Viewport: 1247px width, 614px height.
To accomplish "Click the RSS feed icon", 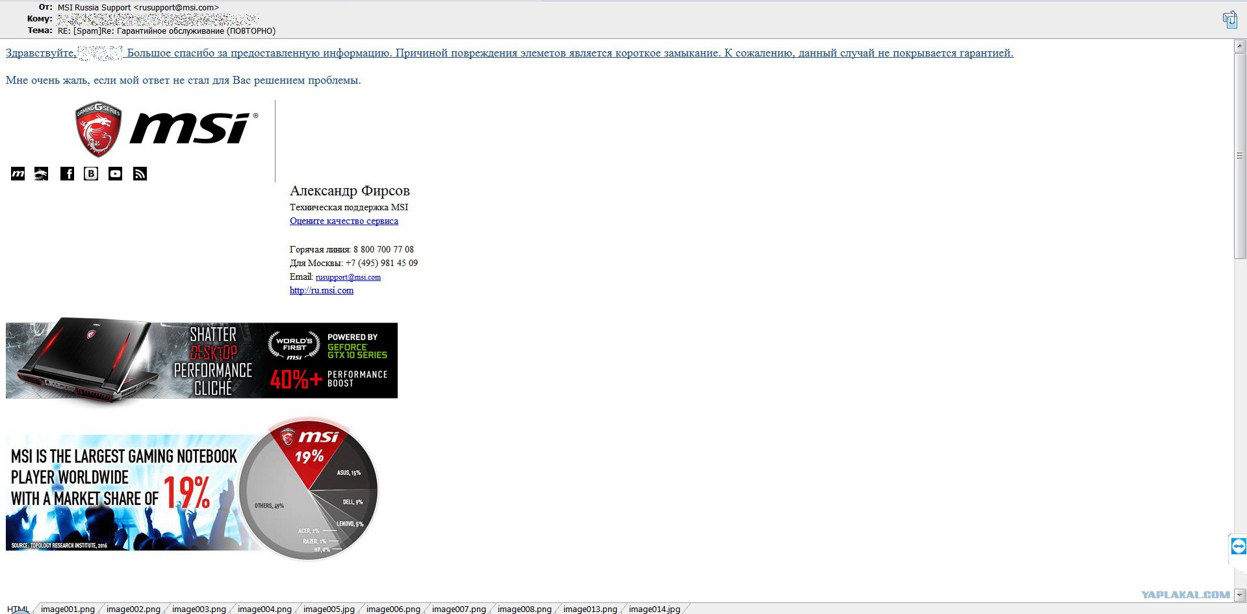I will pyautogui.click(x=140, y=173).
